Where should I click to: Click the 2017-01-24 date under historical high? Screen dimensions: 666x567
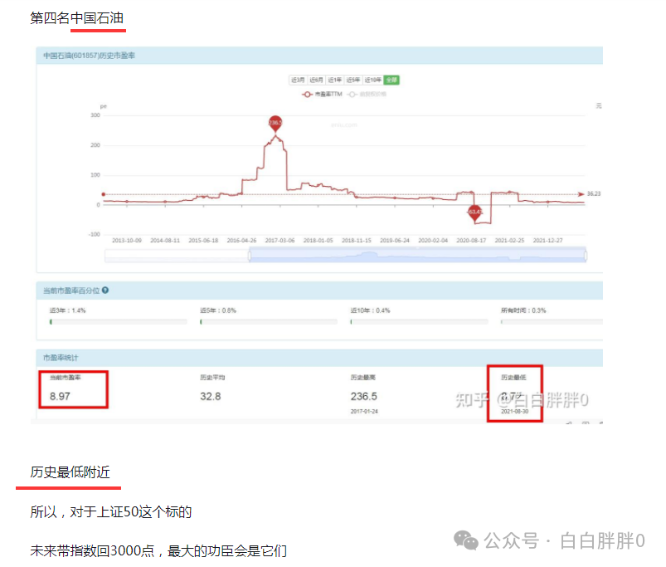pos(364,412)
